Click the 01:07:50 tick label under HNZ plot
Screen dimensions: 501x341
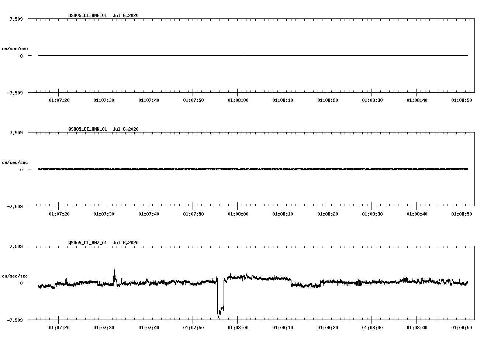(x=193, y=327)
